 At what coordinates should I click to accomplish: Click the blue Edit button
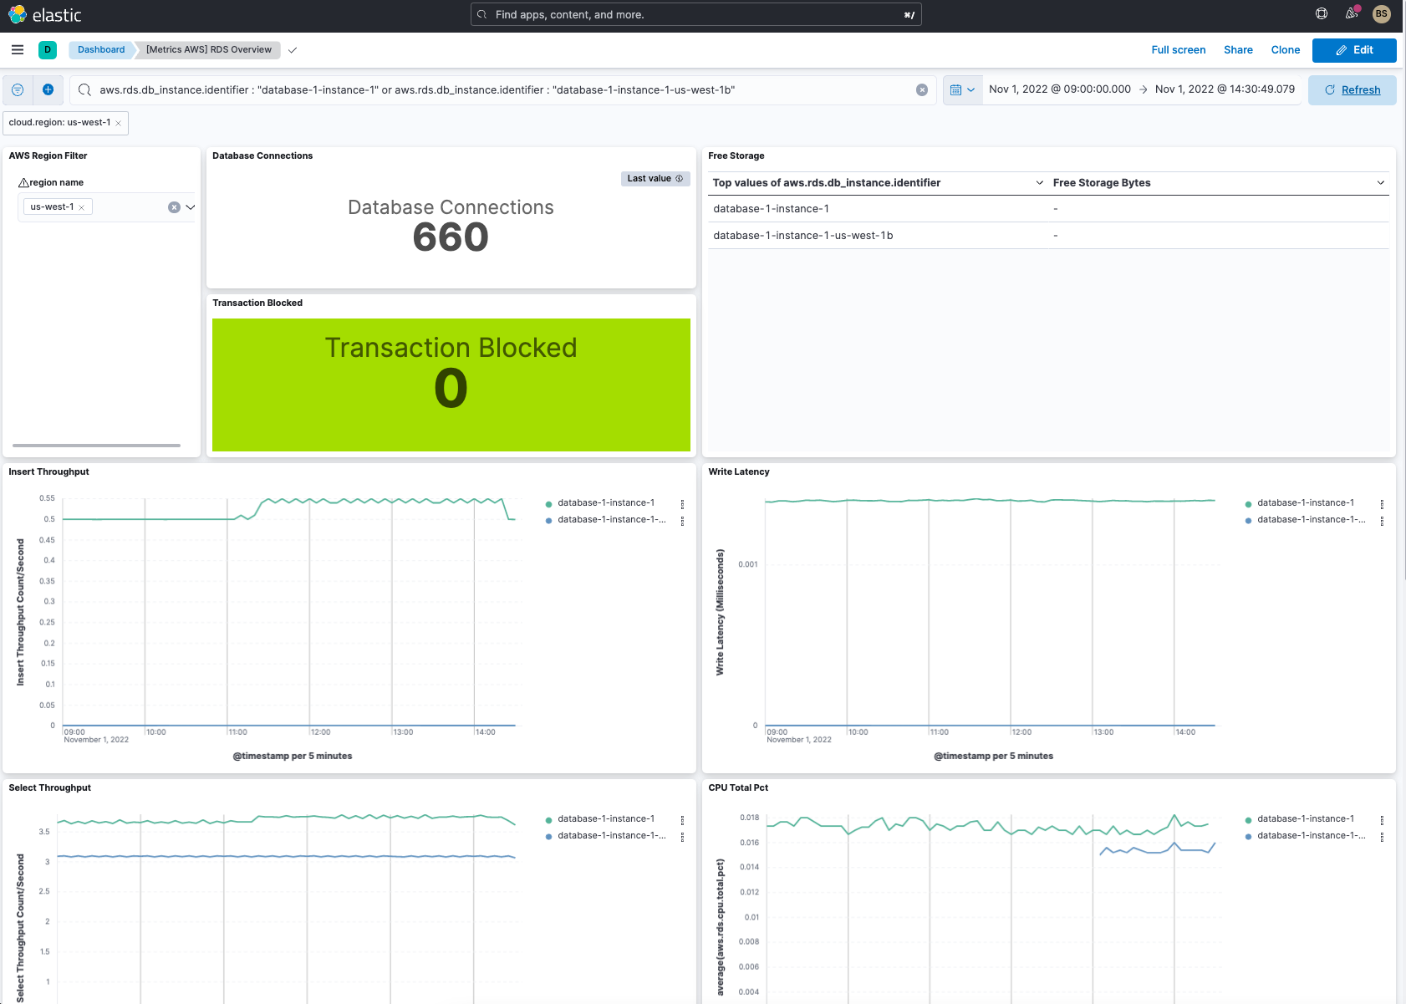(x=1353, y=50)
